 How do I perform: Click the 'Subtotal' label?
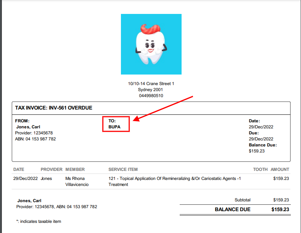point(243,200)
